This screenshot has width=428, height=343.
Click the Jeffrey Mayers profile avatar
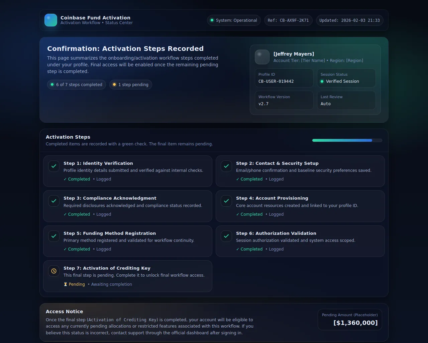[262, 57]
